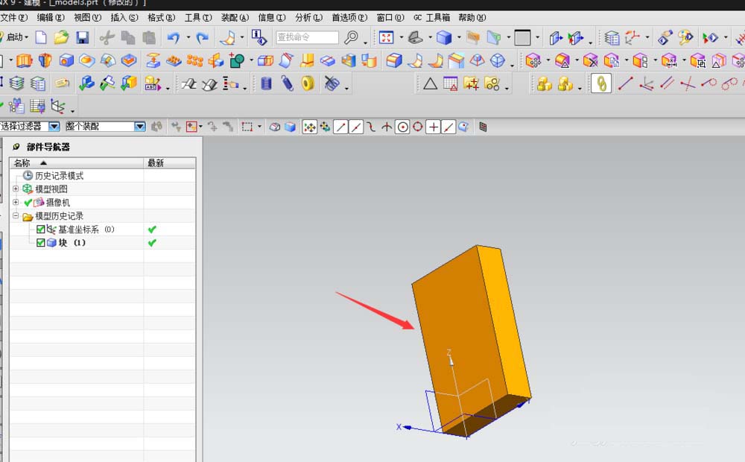Expand the 模型视图 tree node
Image resolution: width=745 pixels, height=462 pixels.
(x=16, y=189)
